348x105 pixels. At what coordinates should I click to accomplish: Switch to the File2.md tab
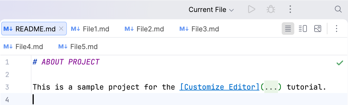[144, 29]
